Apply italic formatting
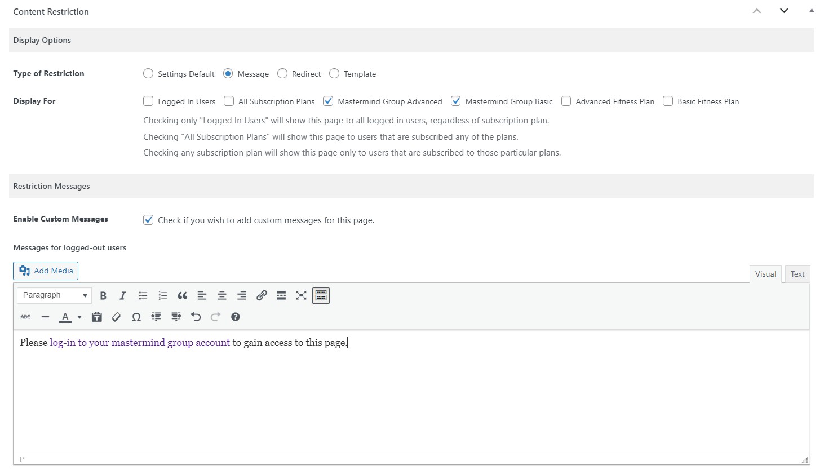824x474 pixels. pos(123,295)
